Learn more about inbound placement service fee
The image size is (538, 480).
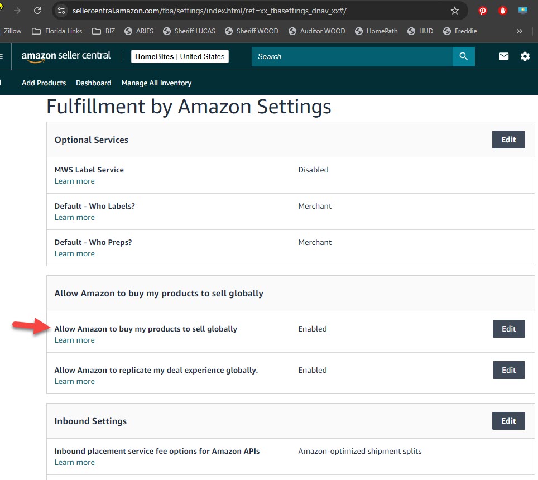74,463
